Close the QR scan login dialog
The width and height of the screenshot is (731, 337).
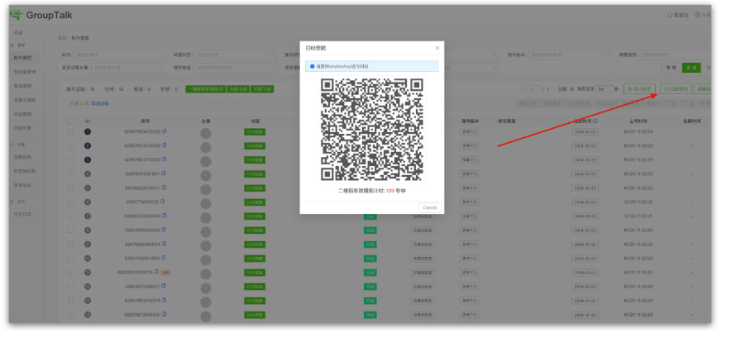tap(437, 48)
